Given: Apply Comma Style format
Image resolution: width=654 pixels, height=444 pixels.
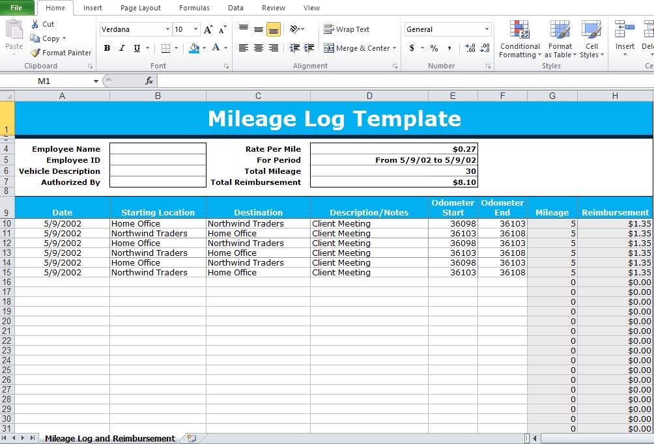Looking at the screenshot, I should coord(449,48).
